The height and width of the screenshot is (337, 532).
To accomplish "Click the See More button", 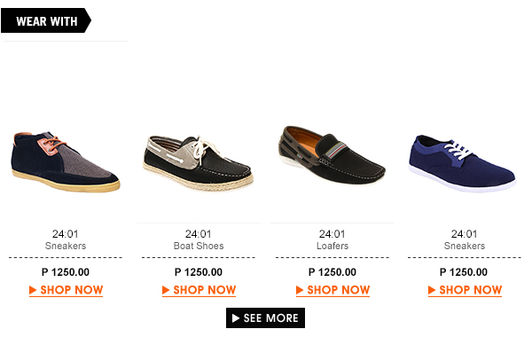I will point(265,318).
